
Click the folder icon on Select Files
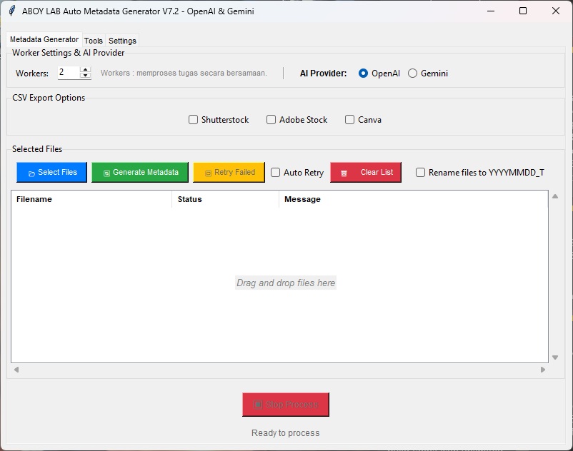(x=31, y=173)
